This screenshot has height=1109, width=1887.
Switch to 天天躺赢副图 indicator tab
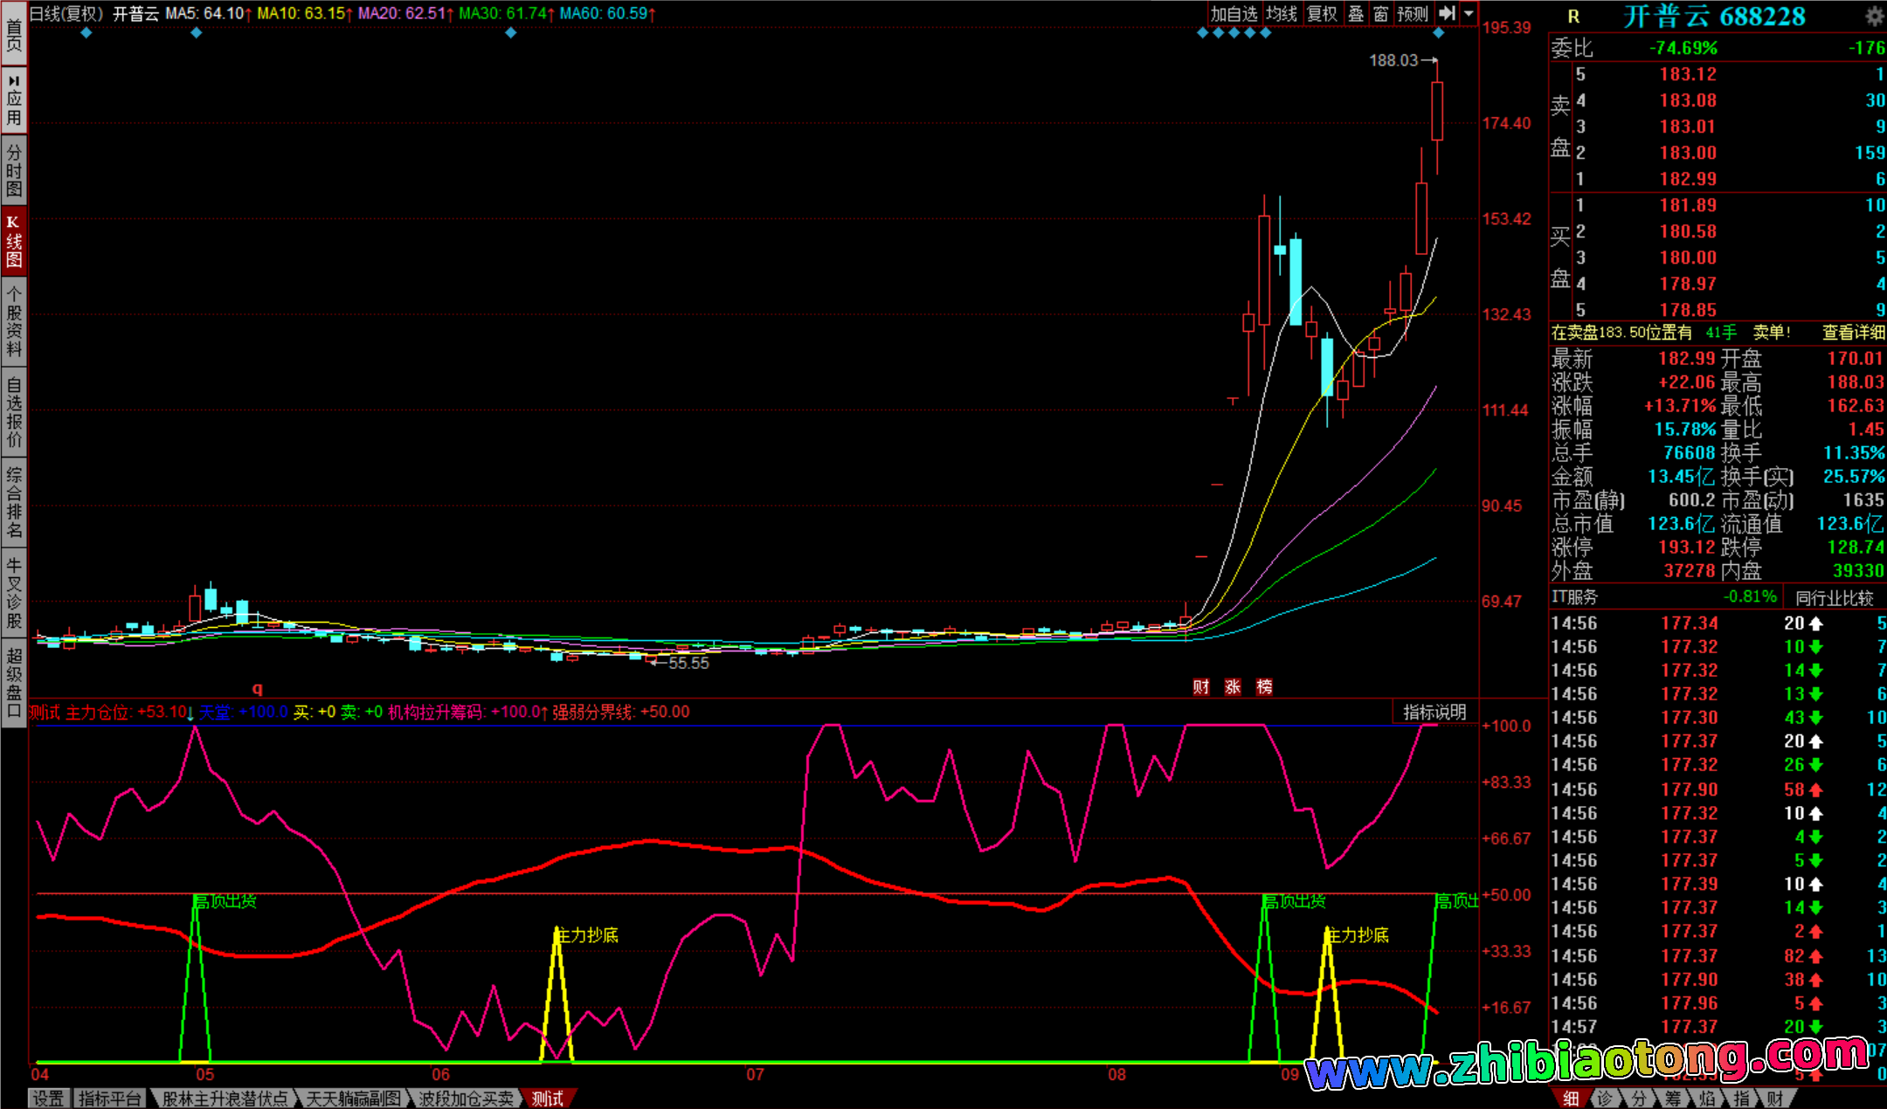[353, 1099]
